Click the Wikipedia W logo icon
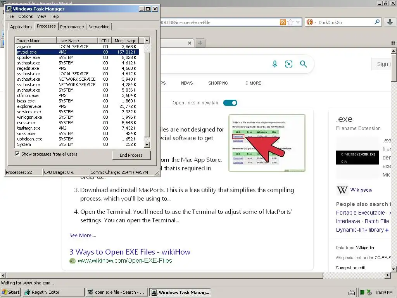This screenshot has width=397, height=298. [x=342, y=190]
